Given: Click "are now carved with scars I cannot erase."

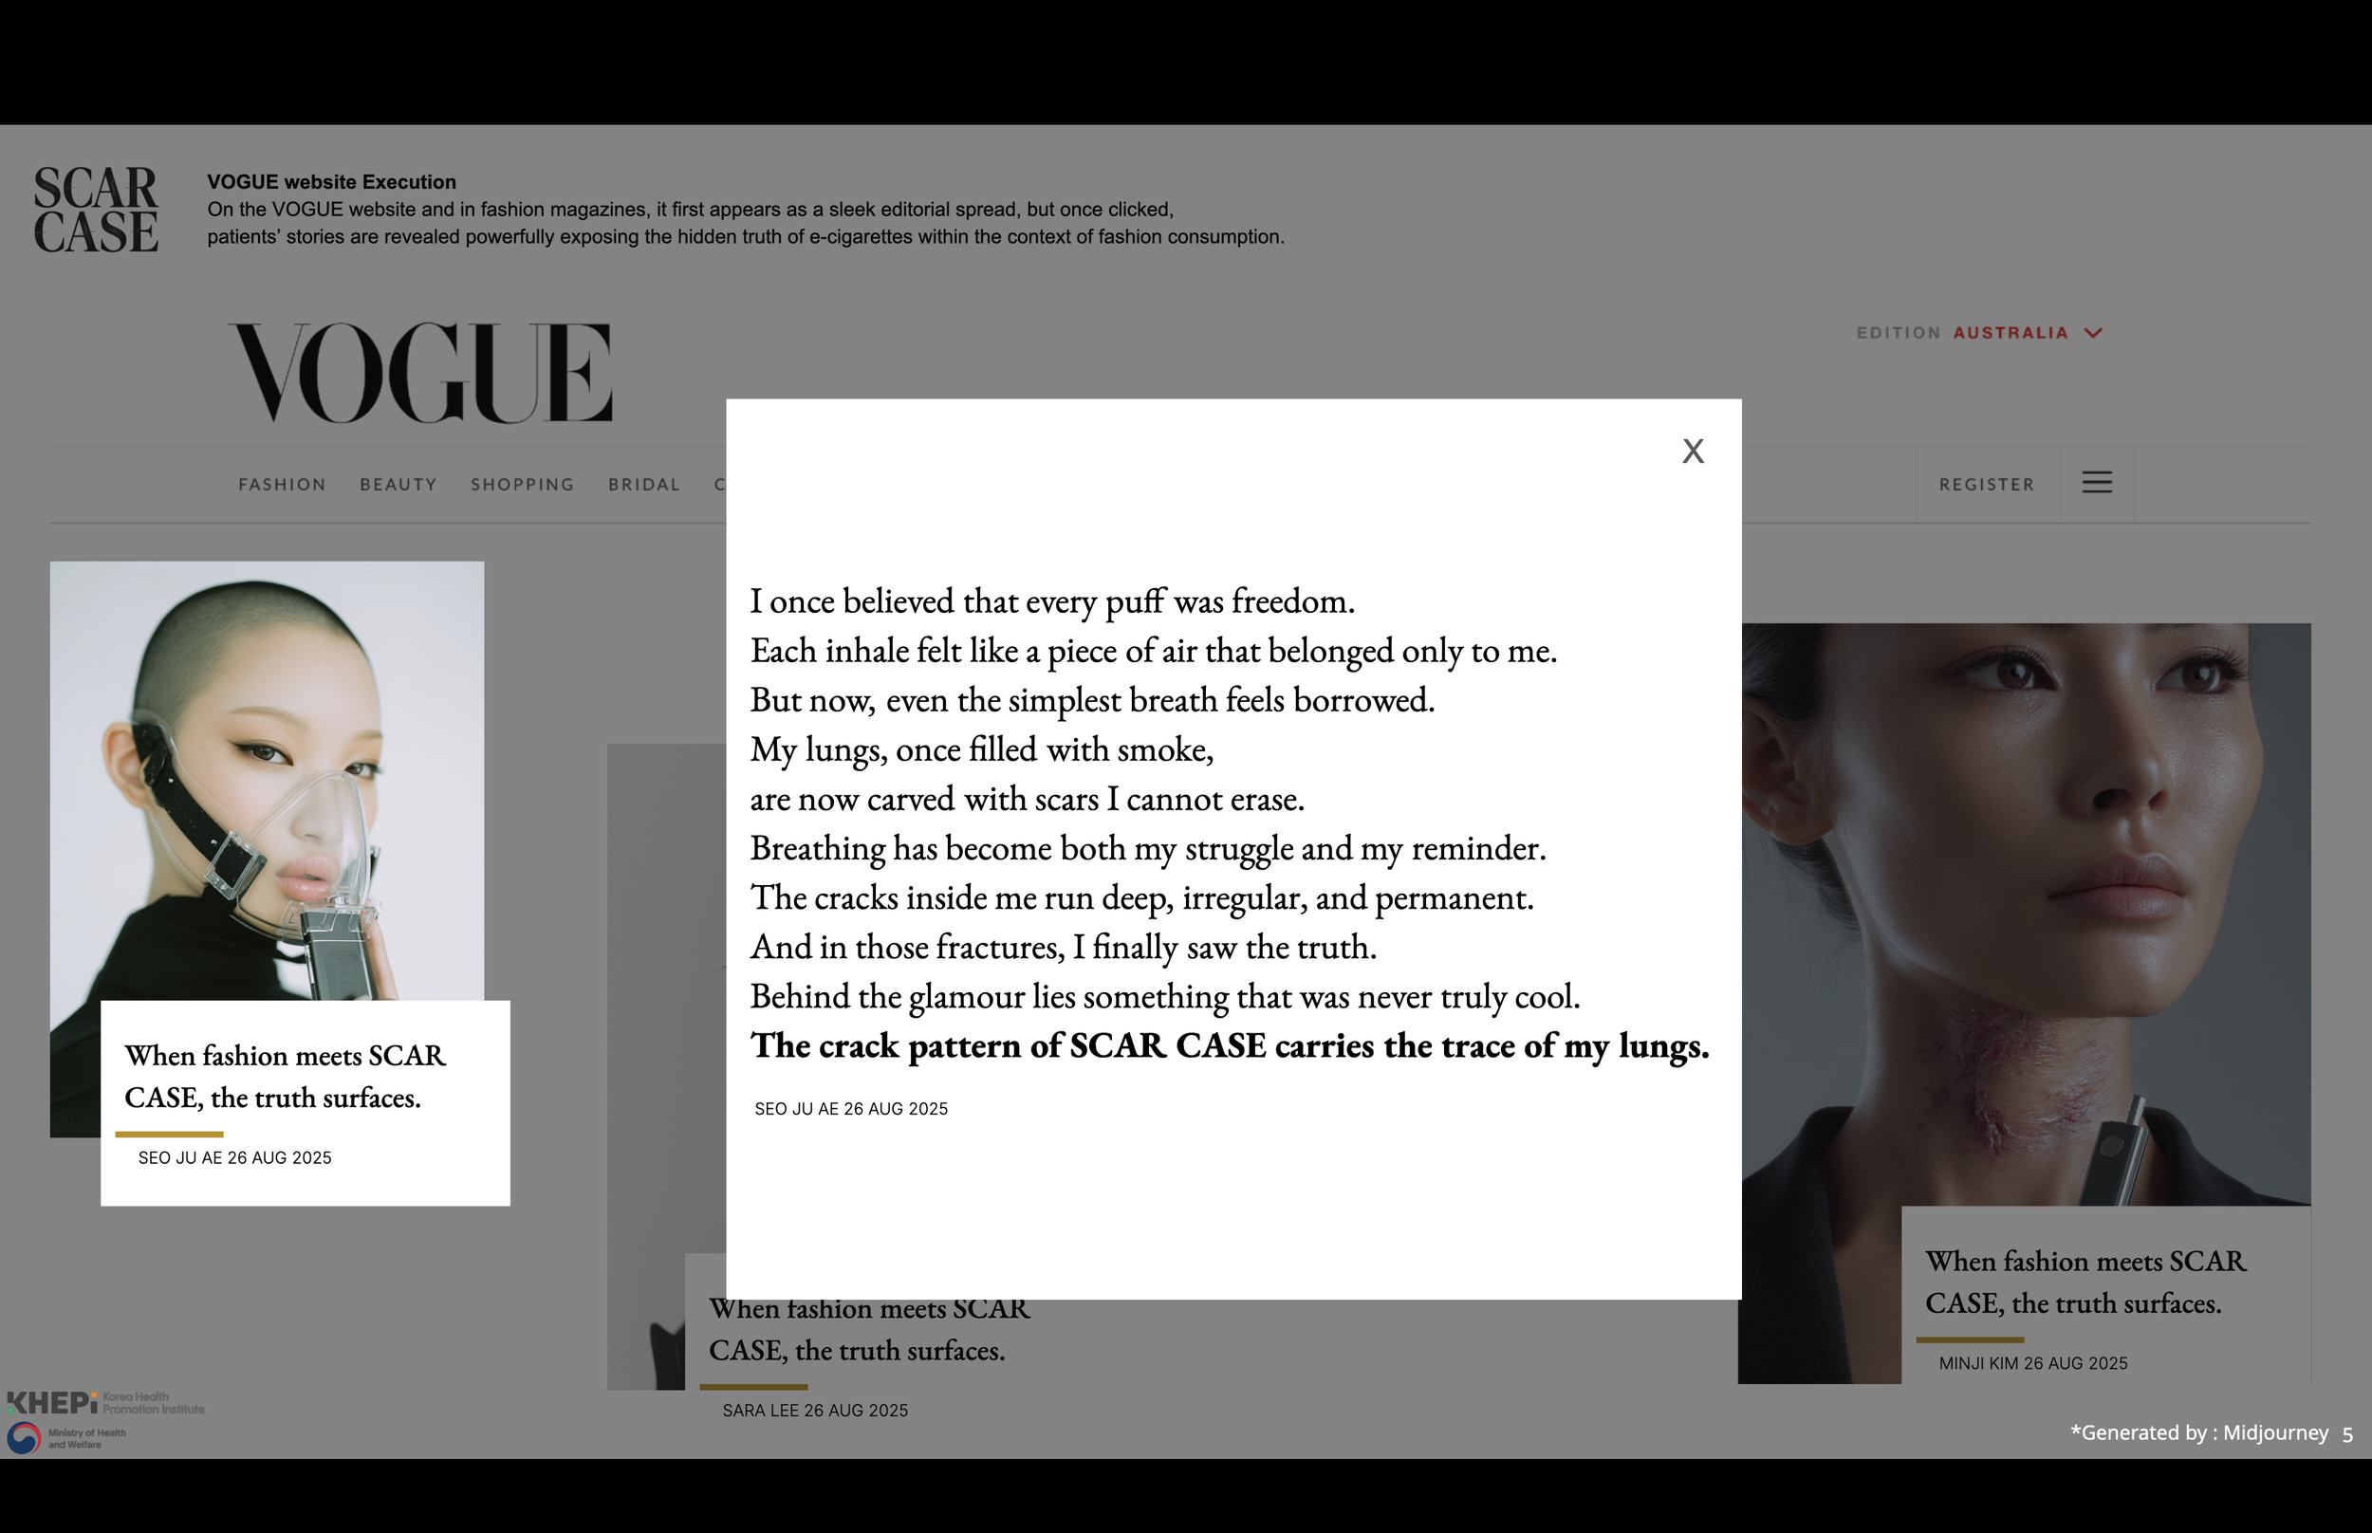Looking at the screenshot, I should pyautogui.click(x=1028, y=799).
